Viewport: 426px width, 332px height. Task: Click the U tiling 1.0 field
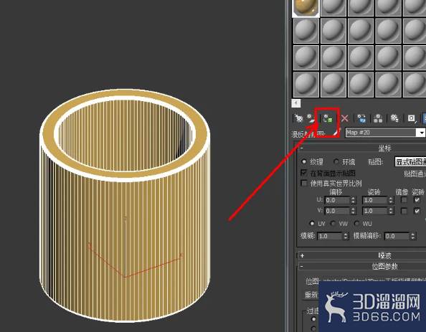coord(375,200)
